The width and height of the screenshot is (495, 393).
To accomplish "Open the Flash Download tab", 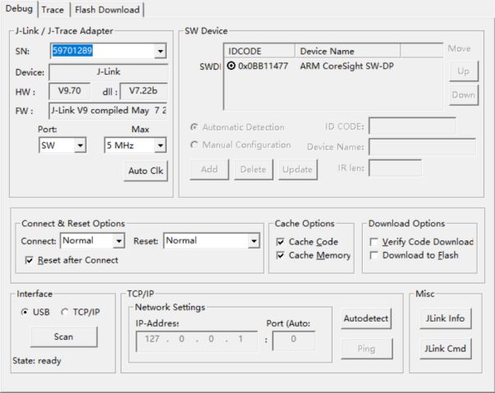I will coord(107,10).
